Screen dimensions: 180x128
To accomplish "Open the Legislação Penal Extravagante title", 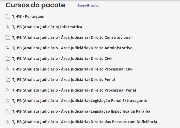I will click(79, 101).
